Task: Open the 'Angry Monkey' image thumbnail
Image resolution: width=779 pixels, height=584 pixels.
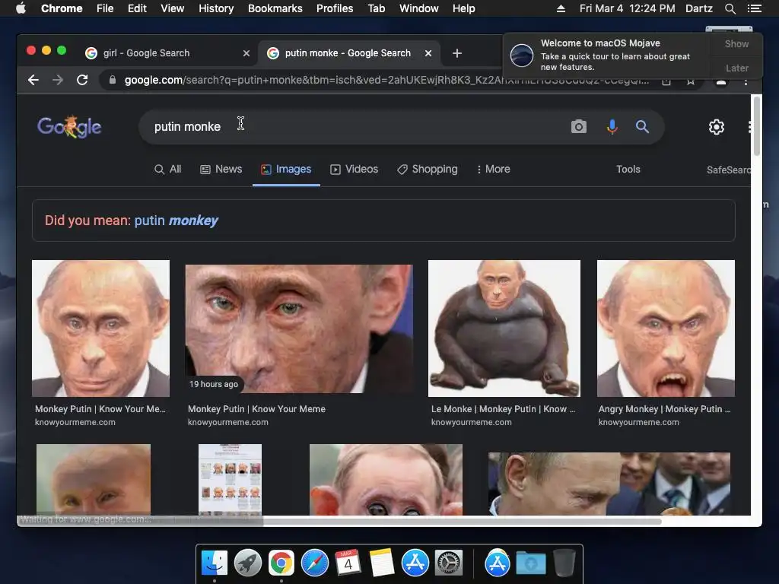Action: 666,328
